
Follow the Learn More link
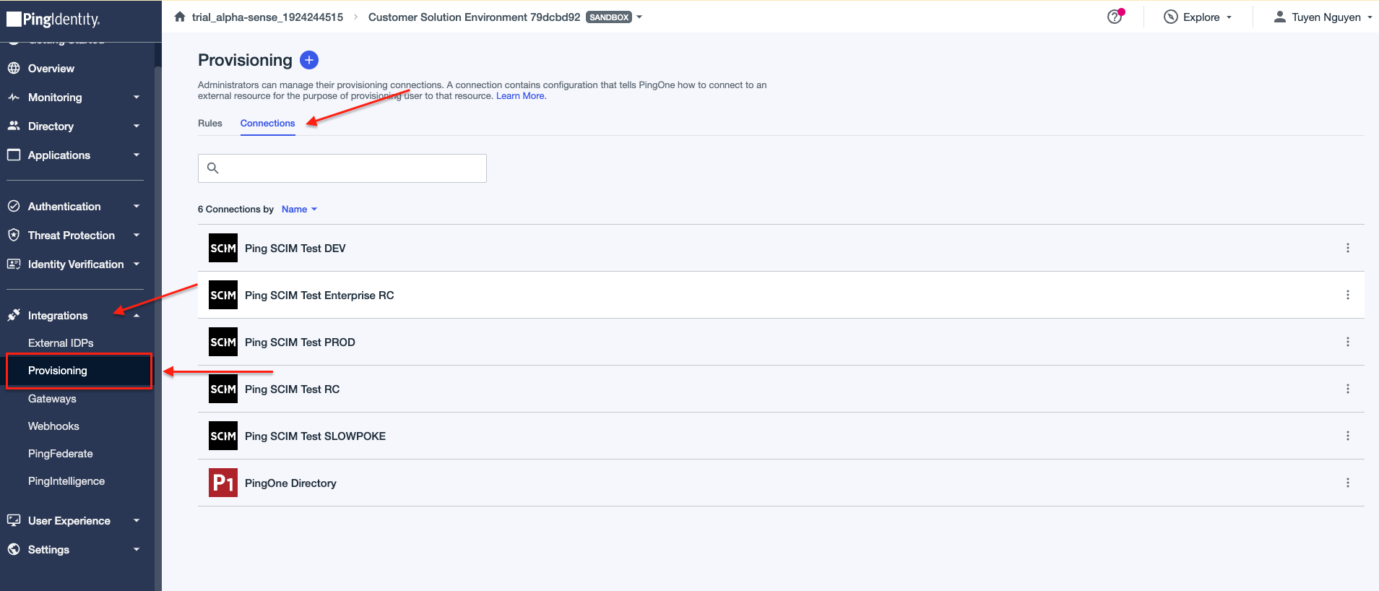521,95
